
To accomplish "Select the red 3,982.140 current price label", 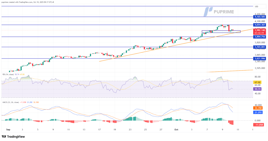I will coord(259,30).
